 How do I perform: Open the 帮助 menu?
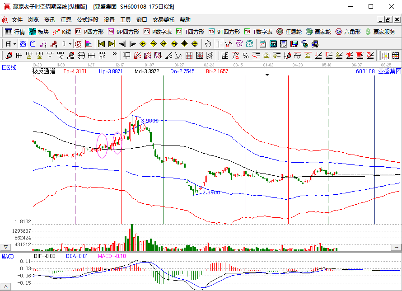tap(185, 20)
